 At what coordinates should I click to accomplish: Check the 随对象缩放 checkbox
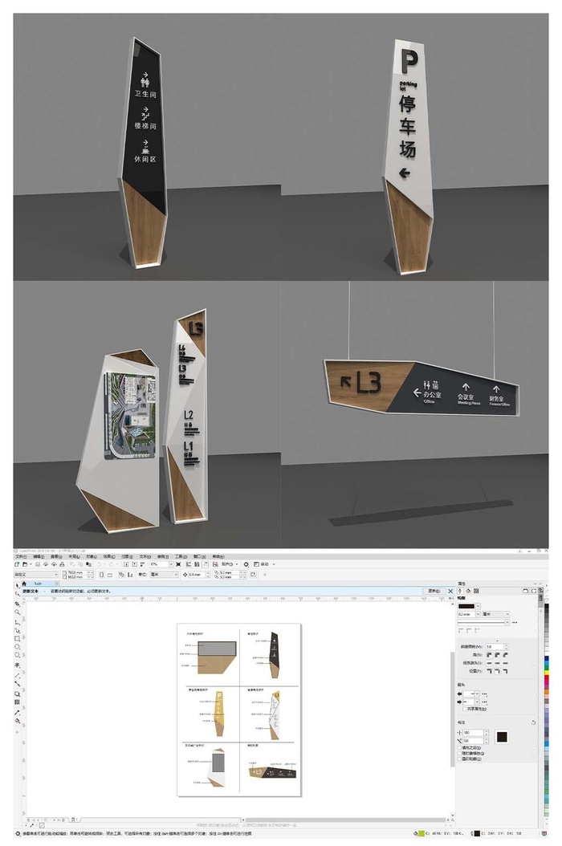[x=459, y=753]
